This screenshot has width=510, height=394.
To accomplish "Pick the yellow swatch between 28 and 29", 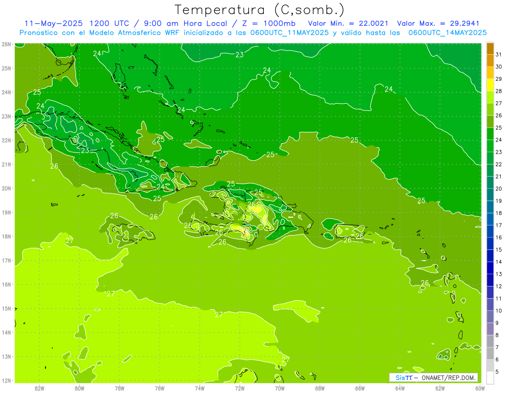I will click(490, 85).
